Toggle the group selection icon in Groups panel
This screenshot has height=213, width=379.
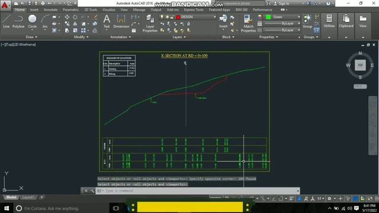click(x=316, y=30)
